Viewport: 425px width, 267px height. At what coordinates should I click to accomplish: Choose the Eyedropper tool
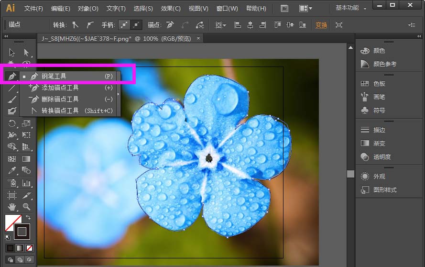point(11,170)
